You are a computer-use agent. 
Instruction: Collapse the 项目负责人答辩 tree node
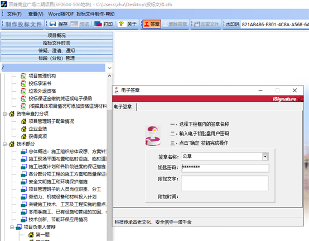12,227
